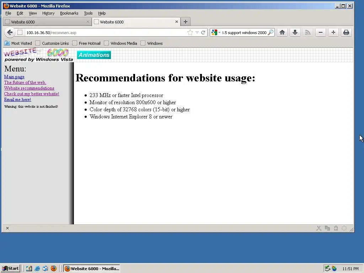Open the Edit menu

click(x=20, y=13)
